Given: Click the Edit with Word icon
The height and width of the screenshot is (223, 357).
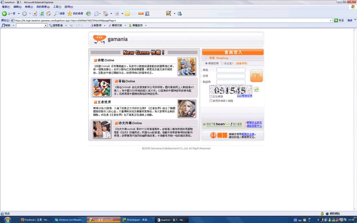Looking at the screenshot, I should (x=117, y=14).
